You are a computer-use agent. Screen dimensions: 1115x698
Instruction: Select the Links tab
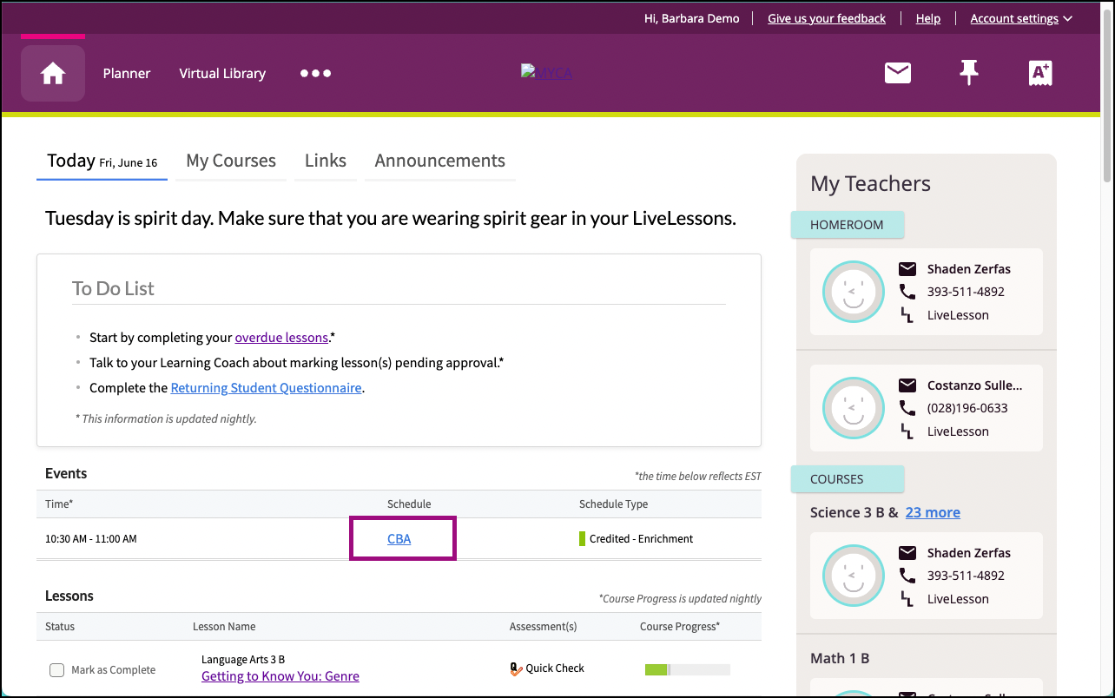[x=326, y=161]
